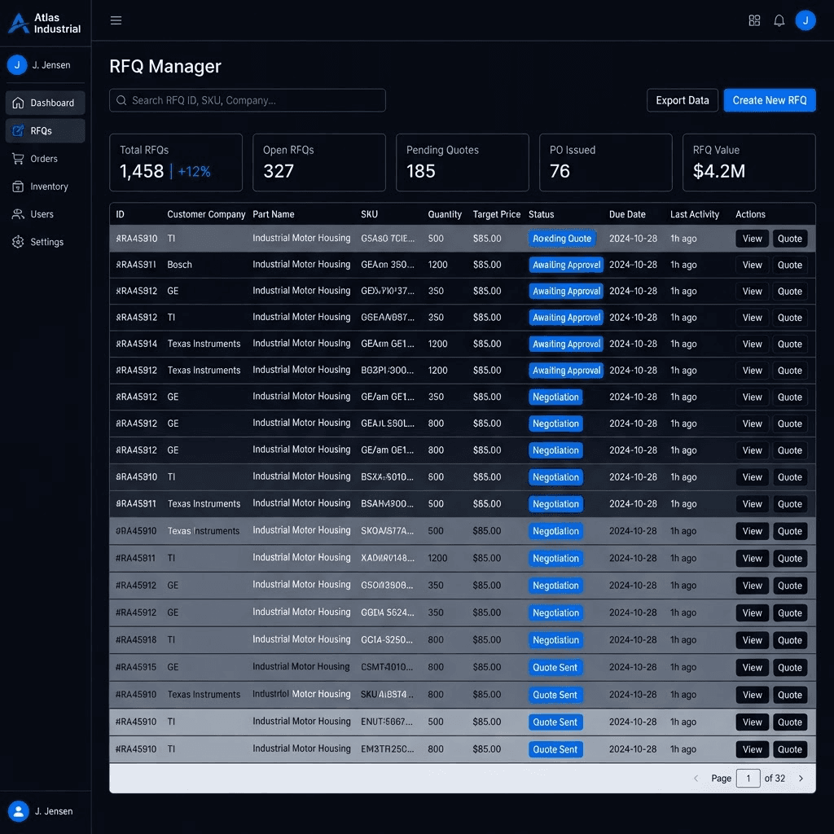Click the page number input box
The height and width of the screenshot is (834, 834).
[748, 778]
